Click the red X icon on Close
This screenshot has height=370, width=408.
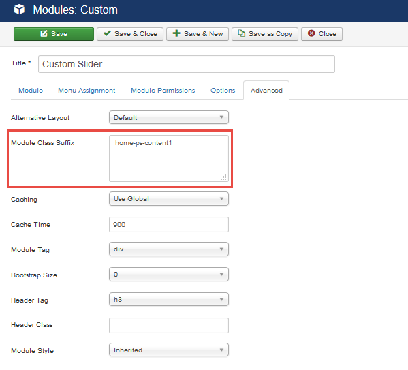click(x=311, y=33)
